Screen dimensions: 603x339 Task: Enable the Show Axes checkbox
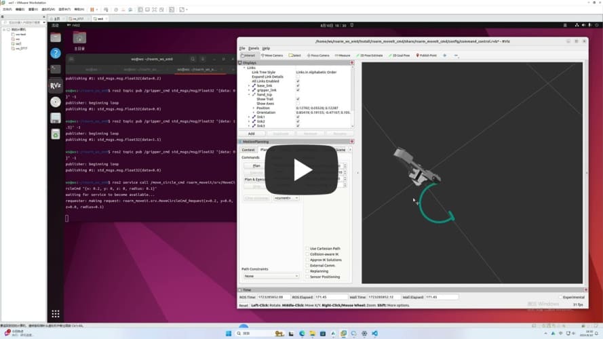tap(298, 103)
